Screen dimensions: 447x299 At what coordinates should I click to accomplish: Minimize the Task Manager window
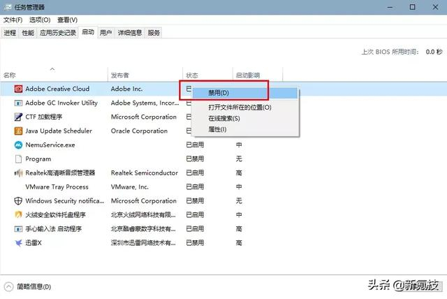click(x=390, y=7)
